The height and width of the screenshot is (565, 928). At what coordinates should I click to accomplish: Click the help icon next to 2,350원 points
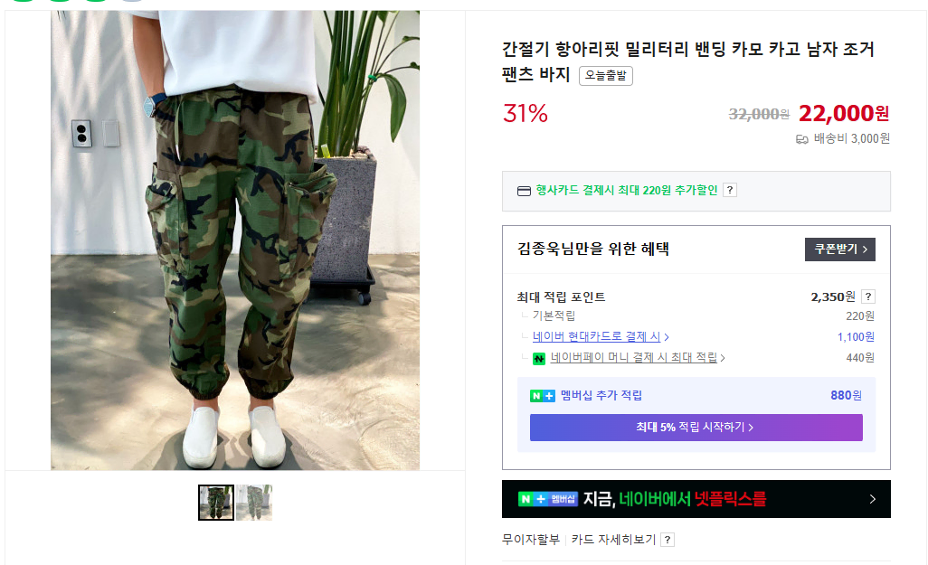[867, 297]
